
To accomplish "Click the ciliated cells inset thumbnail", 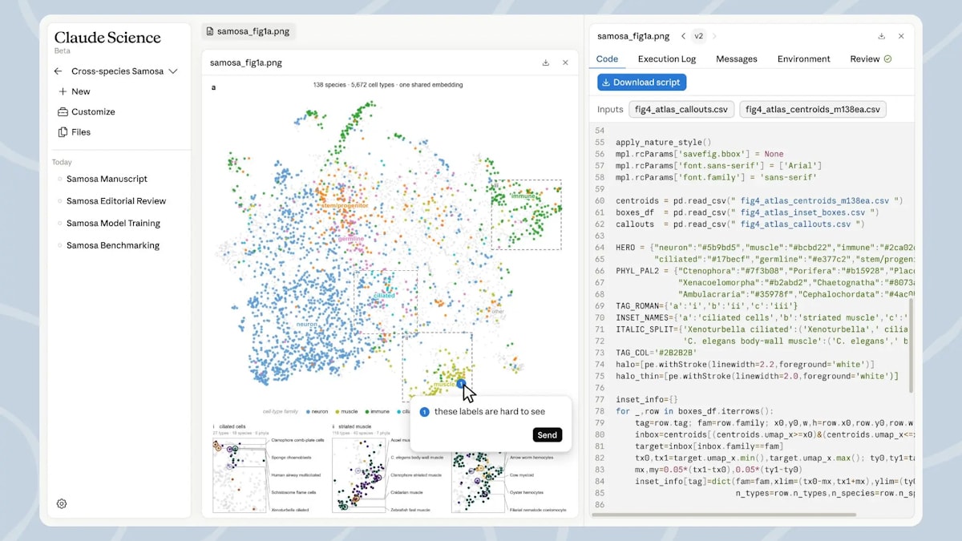I will coord(240,474).
